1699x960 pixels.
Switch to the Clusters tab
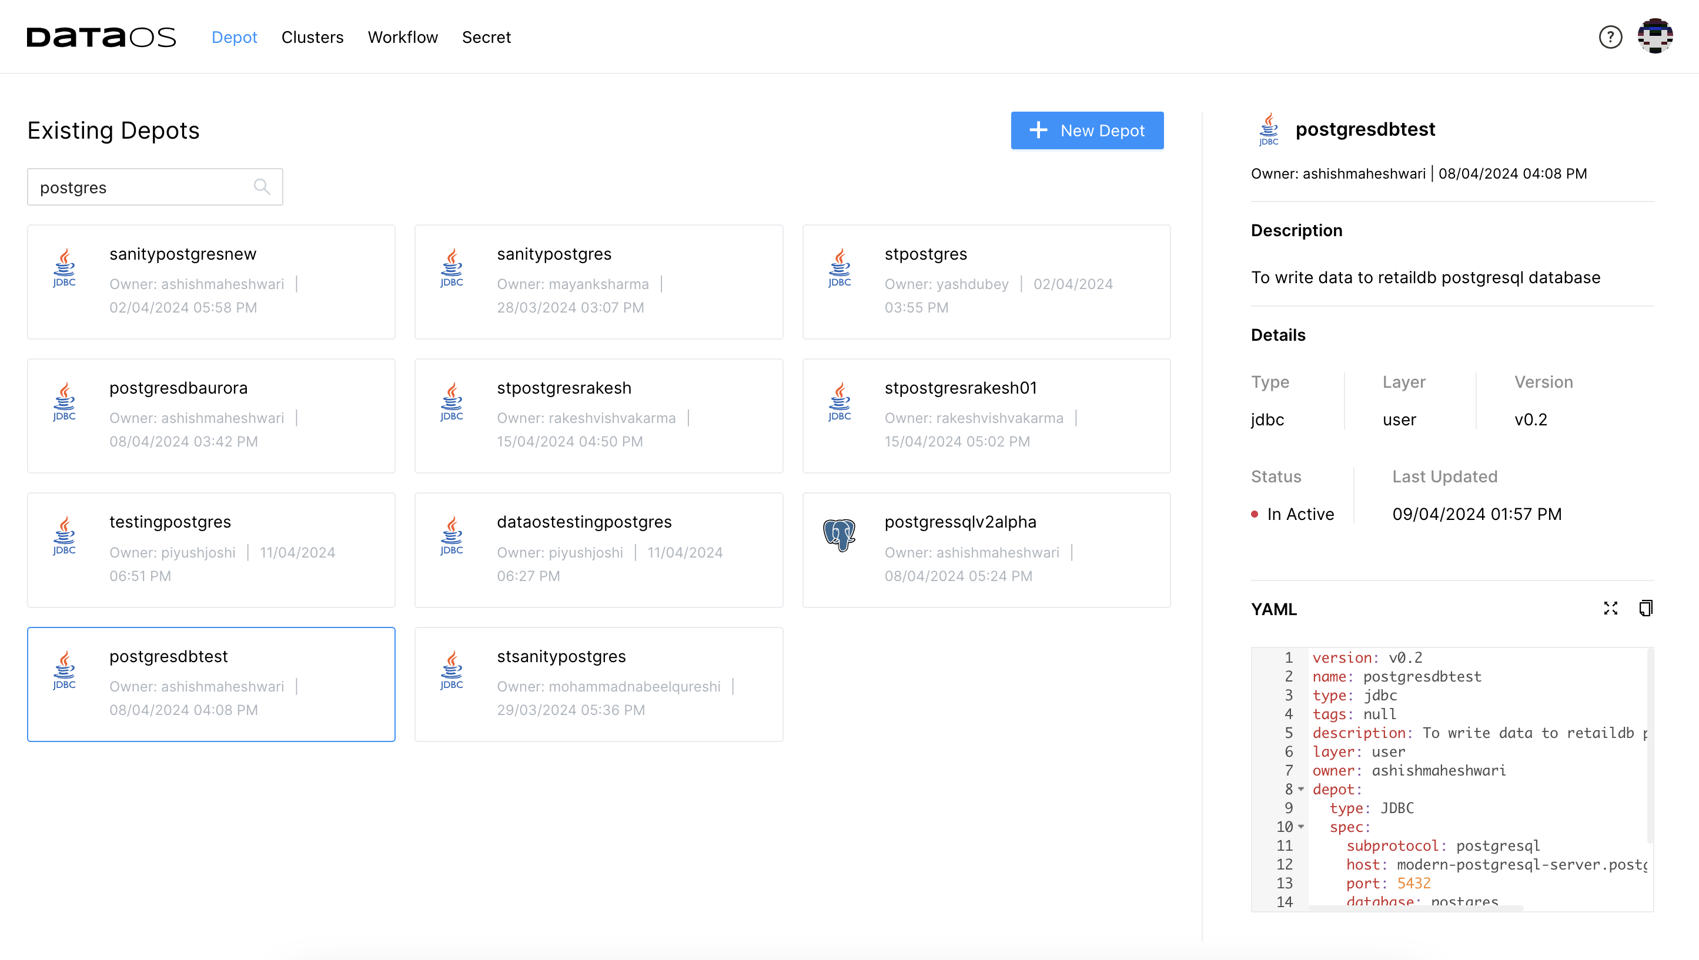pos(313,37)
